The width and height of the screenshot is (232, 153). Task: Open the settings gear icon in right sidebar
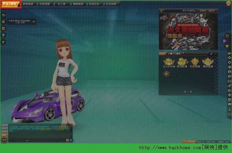[229, 62]
